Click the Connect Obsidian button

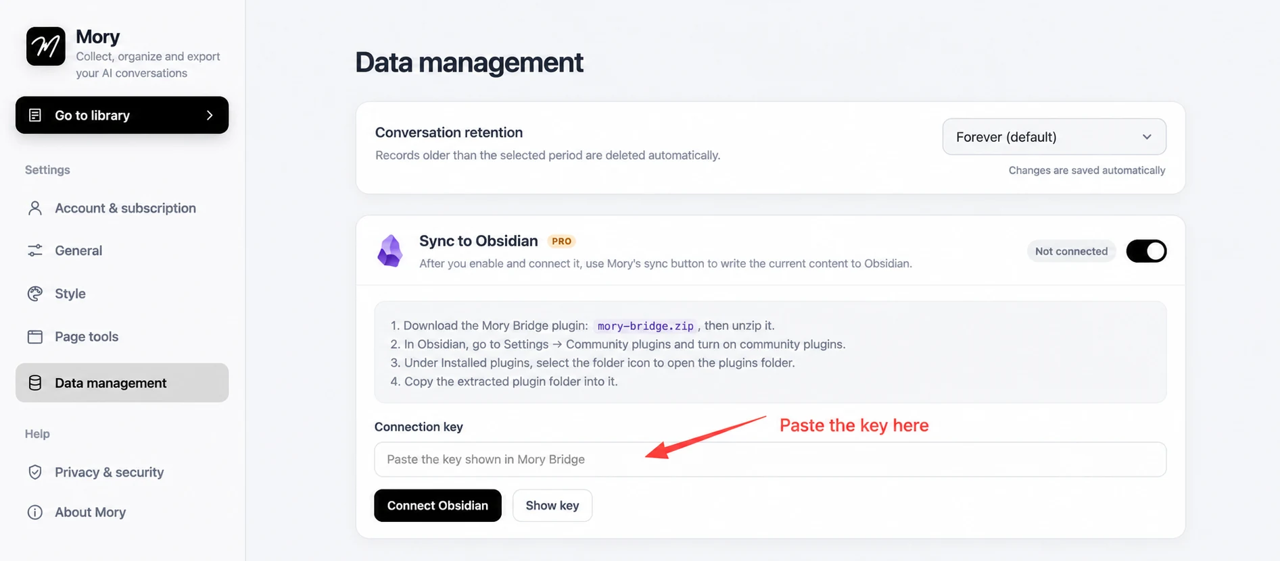437,506
